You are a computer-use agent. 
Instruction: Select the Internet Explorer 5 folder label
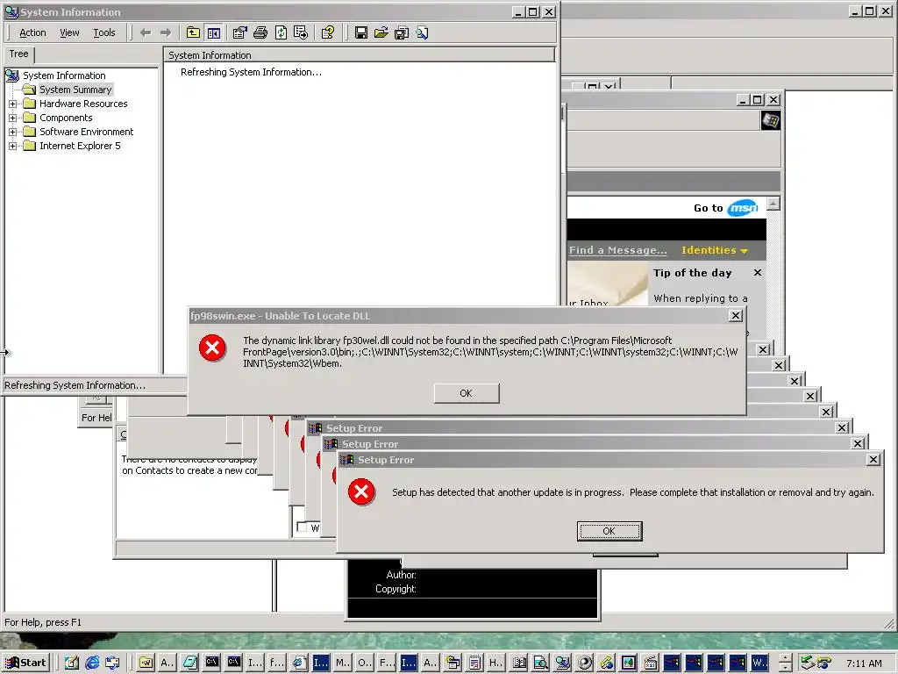(80, 146)
